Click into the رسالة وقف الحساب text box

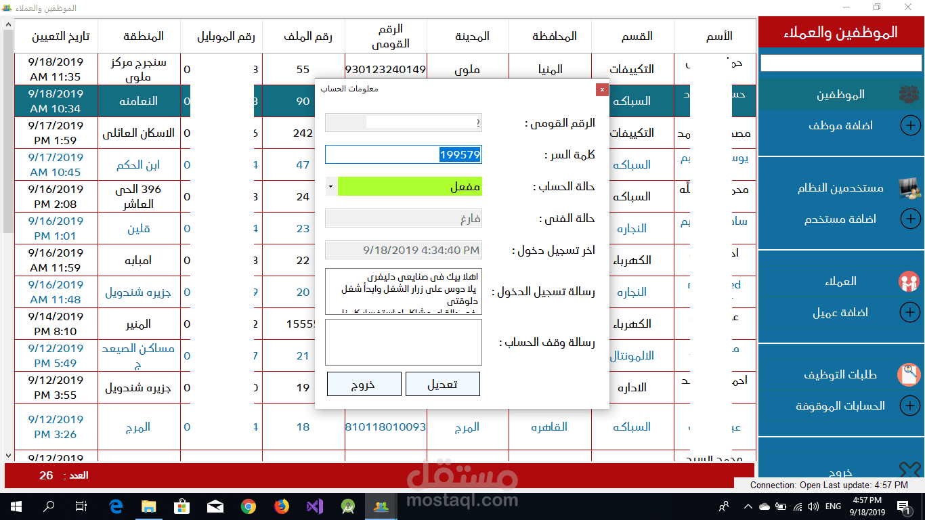pyautogui.click(x=404, y=343)
